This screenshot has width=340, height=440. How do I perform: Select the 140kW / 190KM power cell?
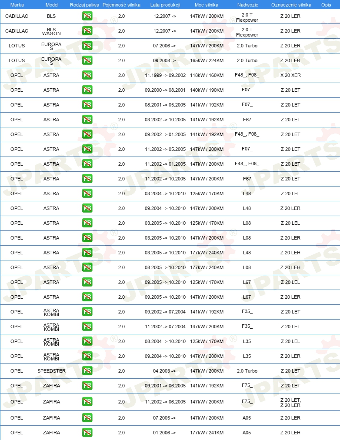click(x=207, y=90)
